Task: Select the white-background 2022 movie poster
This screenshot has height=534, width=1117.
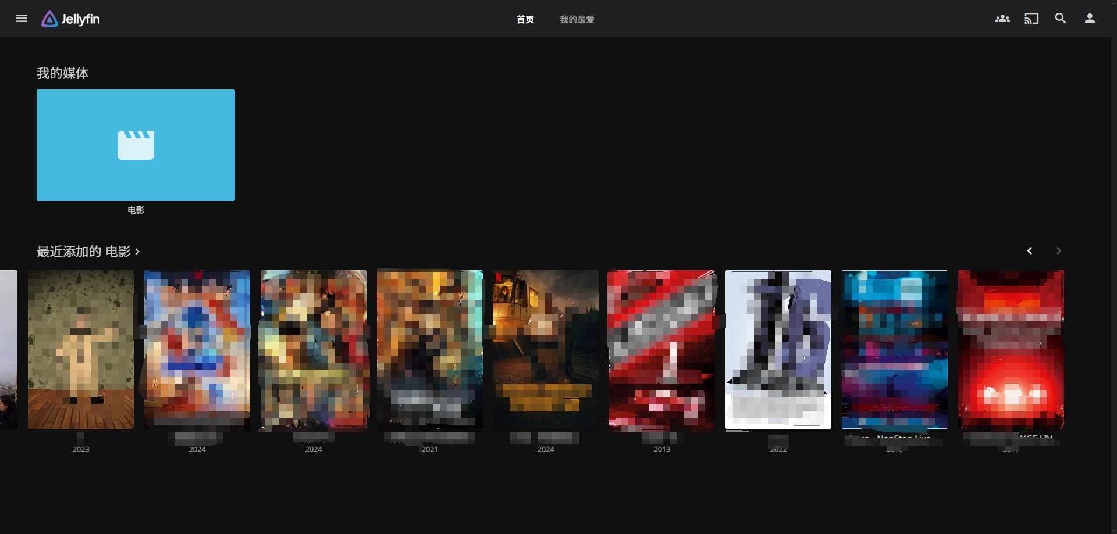Action: pos(778,349)
